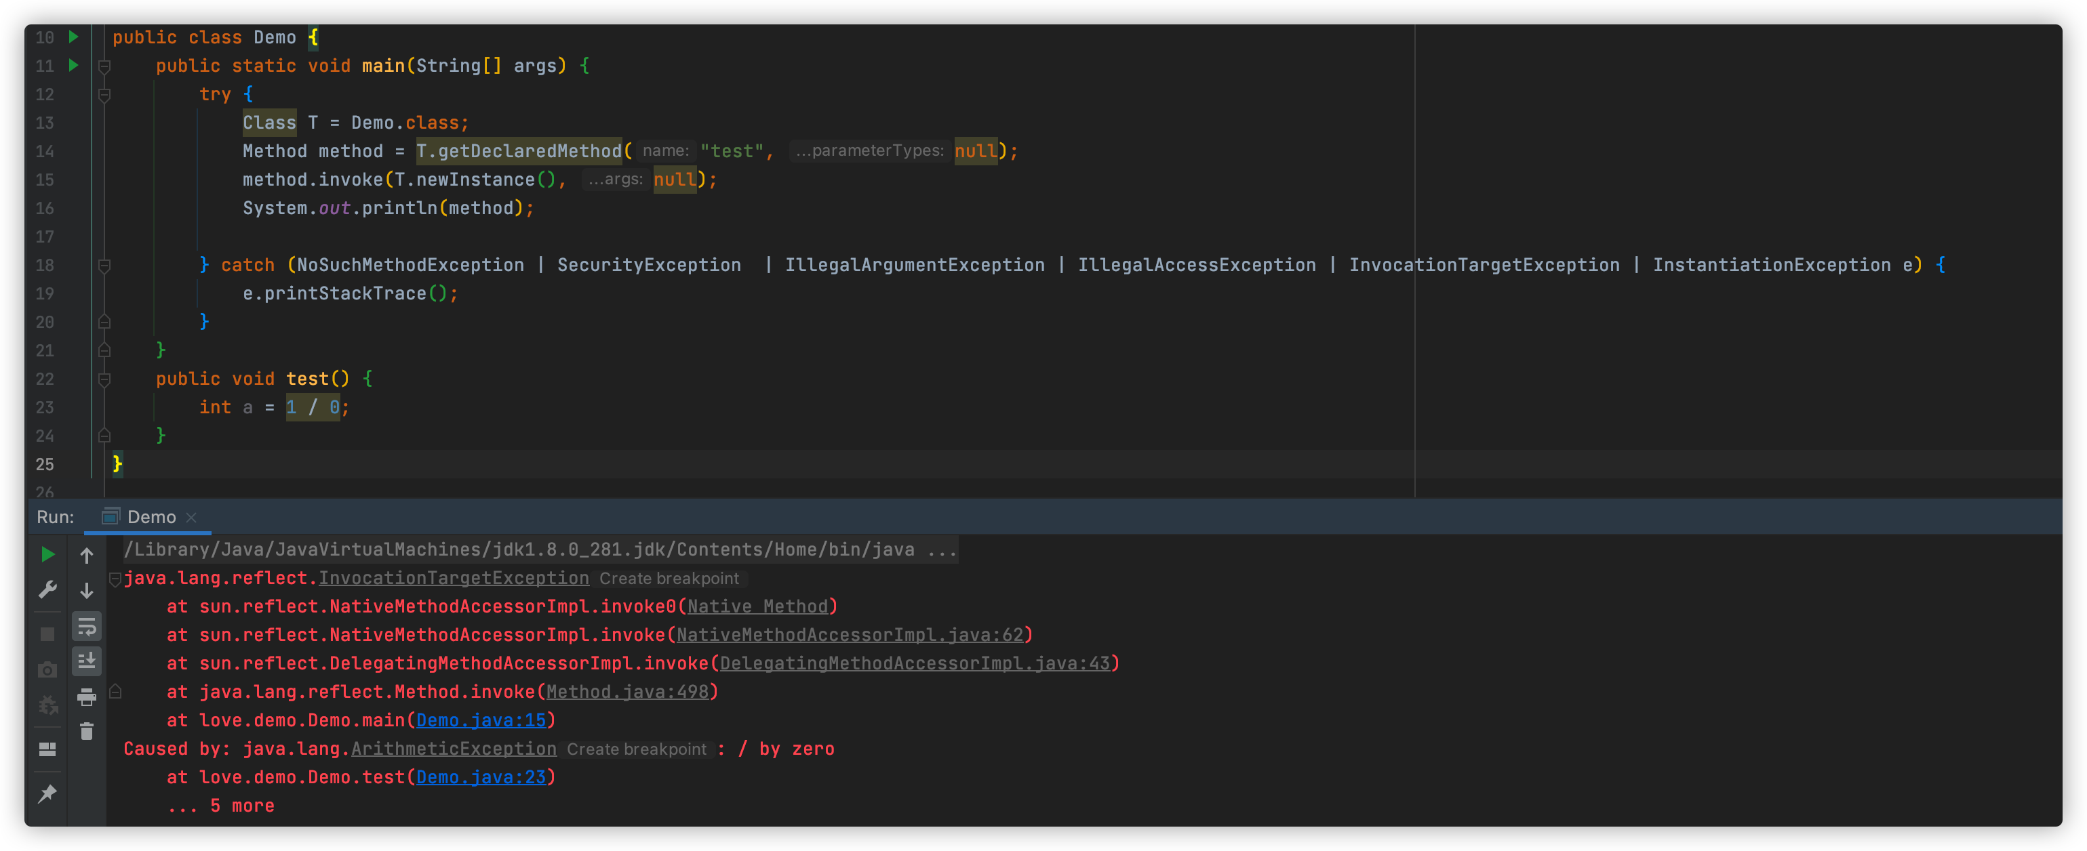
Task: Click the run gutter icon beside main method
Action: point(74,65)
